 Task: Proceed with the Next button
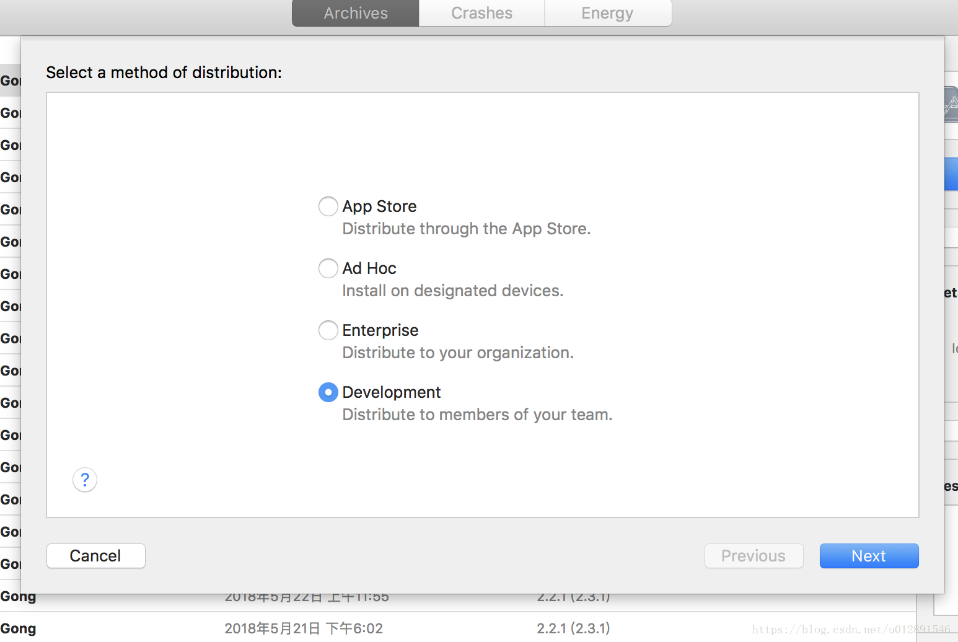click(x=869, y=556)
